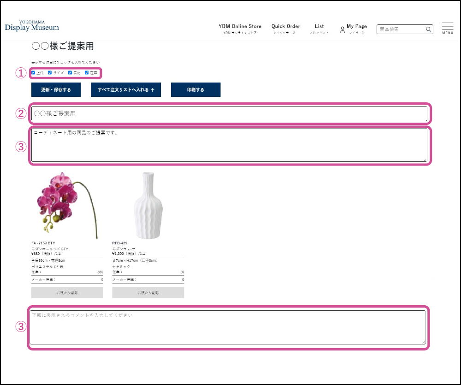Screen dimensions: 461x385
Task: Open the hamburger MENU icon
Action: [448, 28]
